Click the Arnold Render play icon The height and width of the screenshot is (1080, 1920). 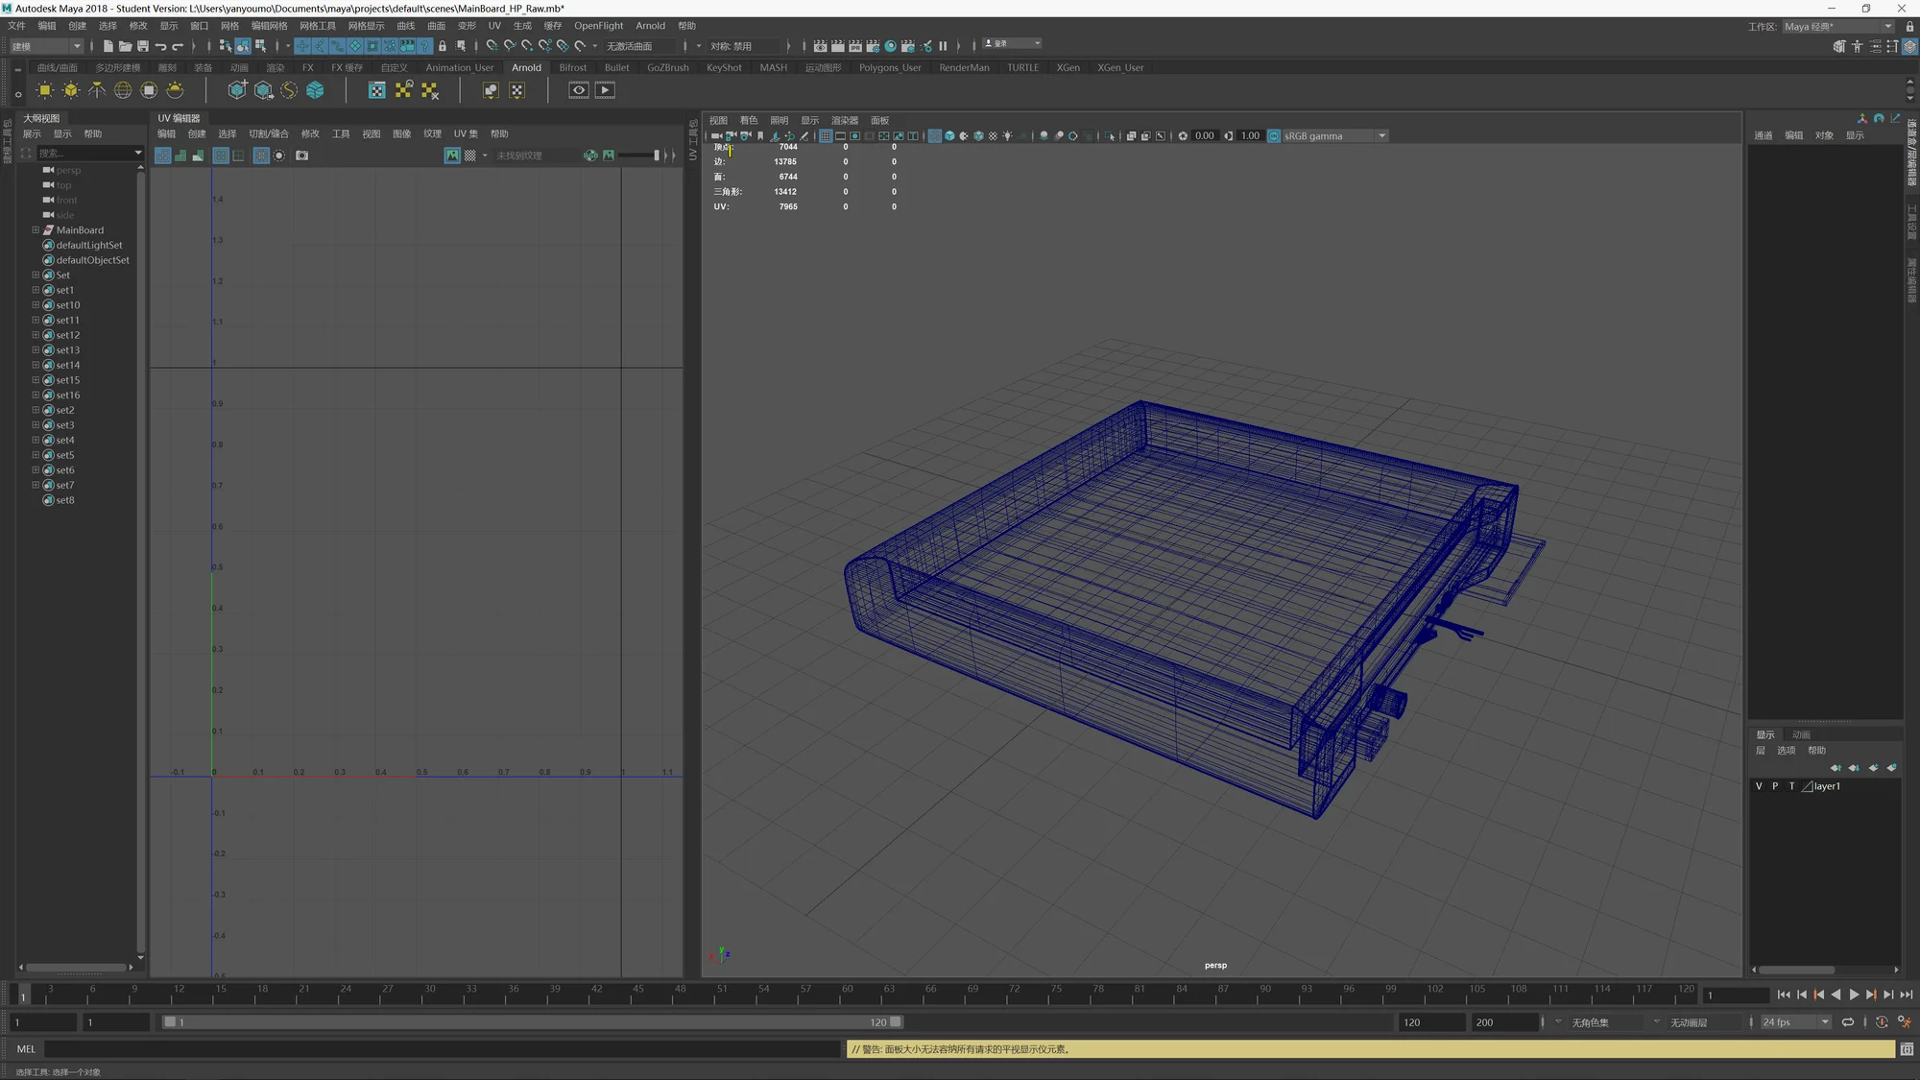coord(605,90)
